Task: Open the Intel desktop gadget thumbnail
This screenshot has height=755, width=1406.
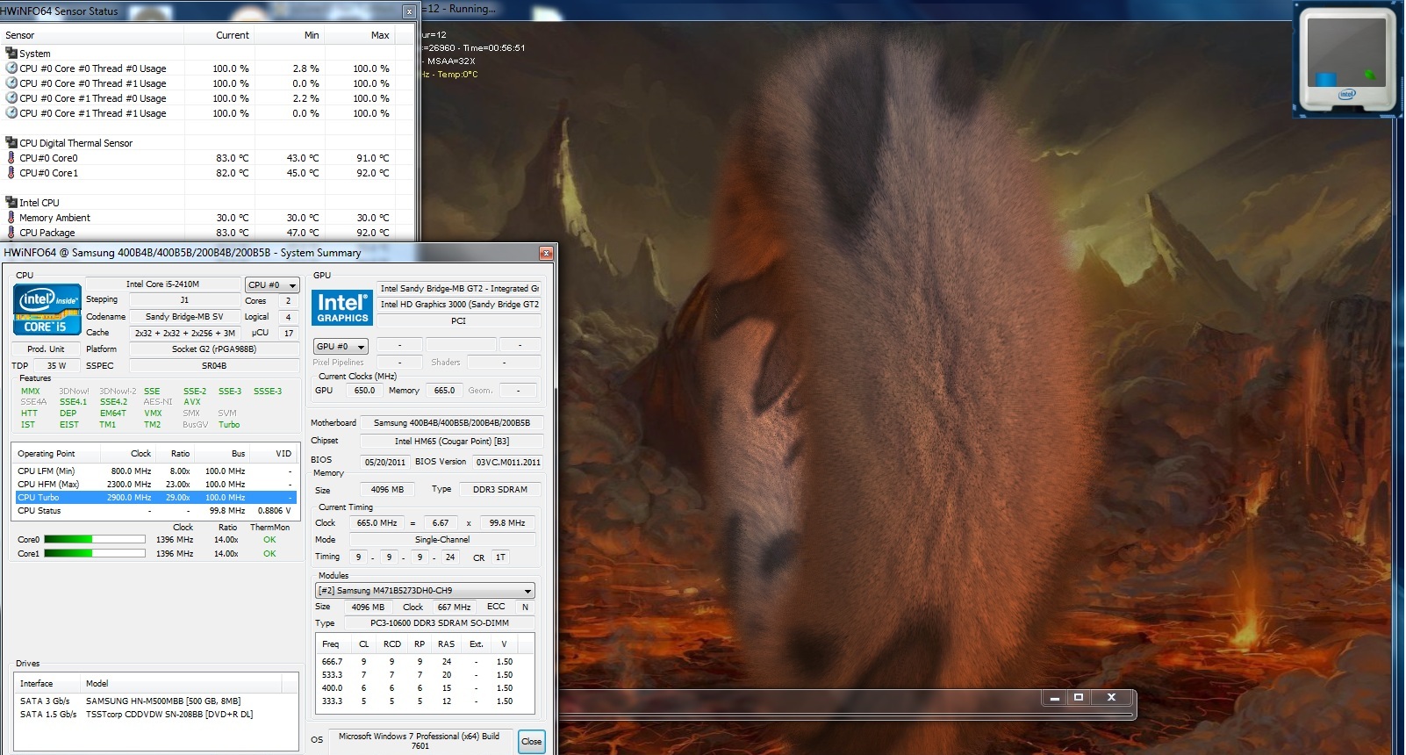Action: click(1345, 60)
